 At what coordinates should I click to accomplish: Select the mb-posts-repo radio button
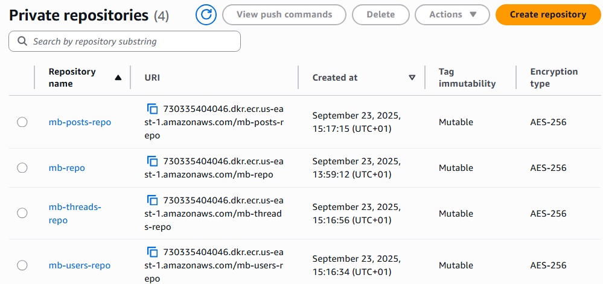click(x=22, y=122)
